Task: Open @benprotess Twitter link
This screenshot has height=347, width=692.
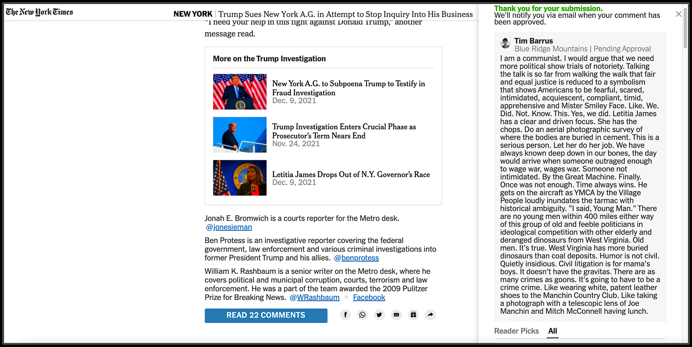Action: click(356, 258)
